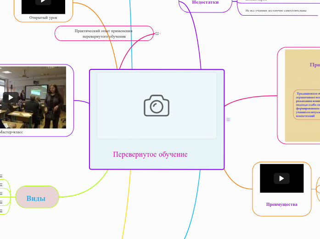320x239 pixels.
Task: Click the Мастер-класс caption
Action: pyautogui.click(x=11, y=132)
